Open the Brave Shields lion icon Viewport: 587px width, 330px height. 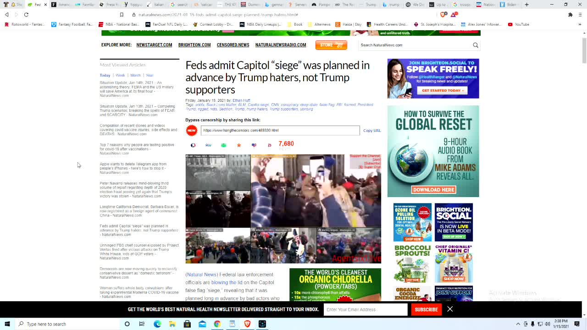443,15
